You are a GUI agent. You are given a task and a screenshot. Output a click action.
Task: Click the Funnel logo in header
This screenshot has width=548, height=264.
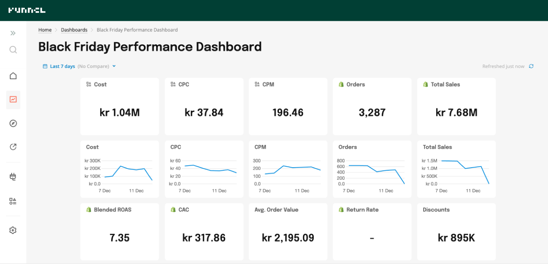27,10
